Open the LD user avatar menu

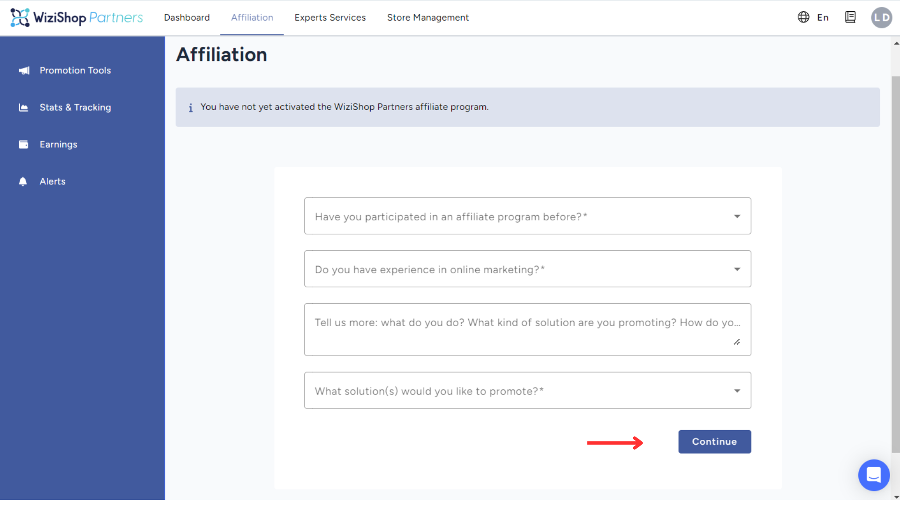[881, 17]
